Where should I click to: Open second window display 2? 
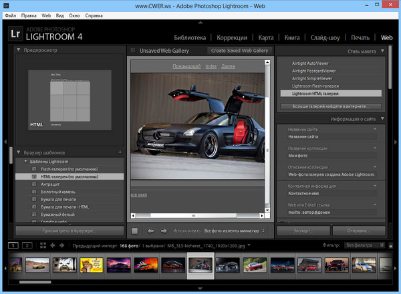pyautogui.click(x=27, y=245)
